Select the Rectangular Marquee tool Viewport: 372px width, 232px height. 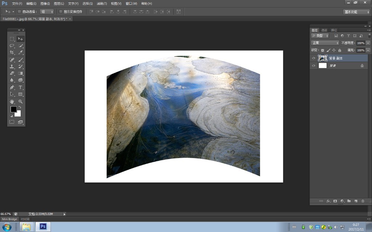(x=12, y=39)
